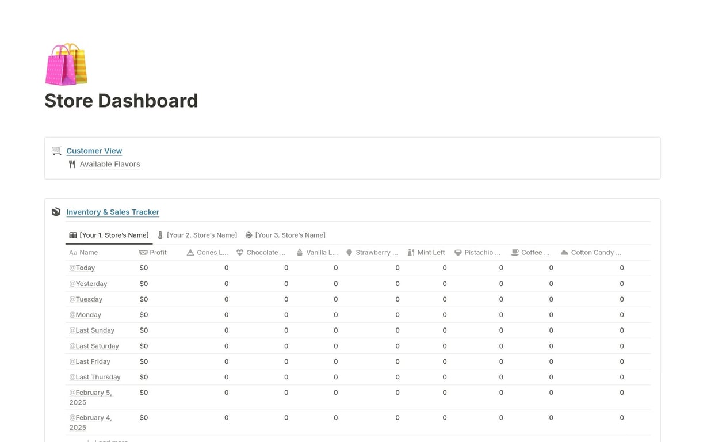Click the Cones Left column icon
Image resolution: width=707 pixels, height=442 pixels.
click(x=190, y=253)
